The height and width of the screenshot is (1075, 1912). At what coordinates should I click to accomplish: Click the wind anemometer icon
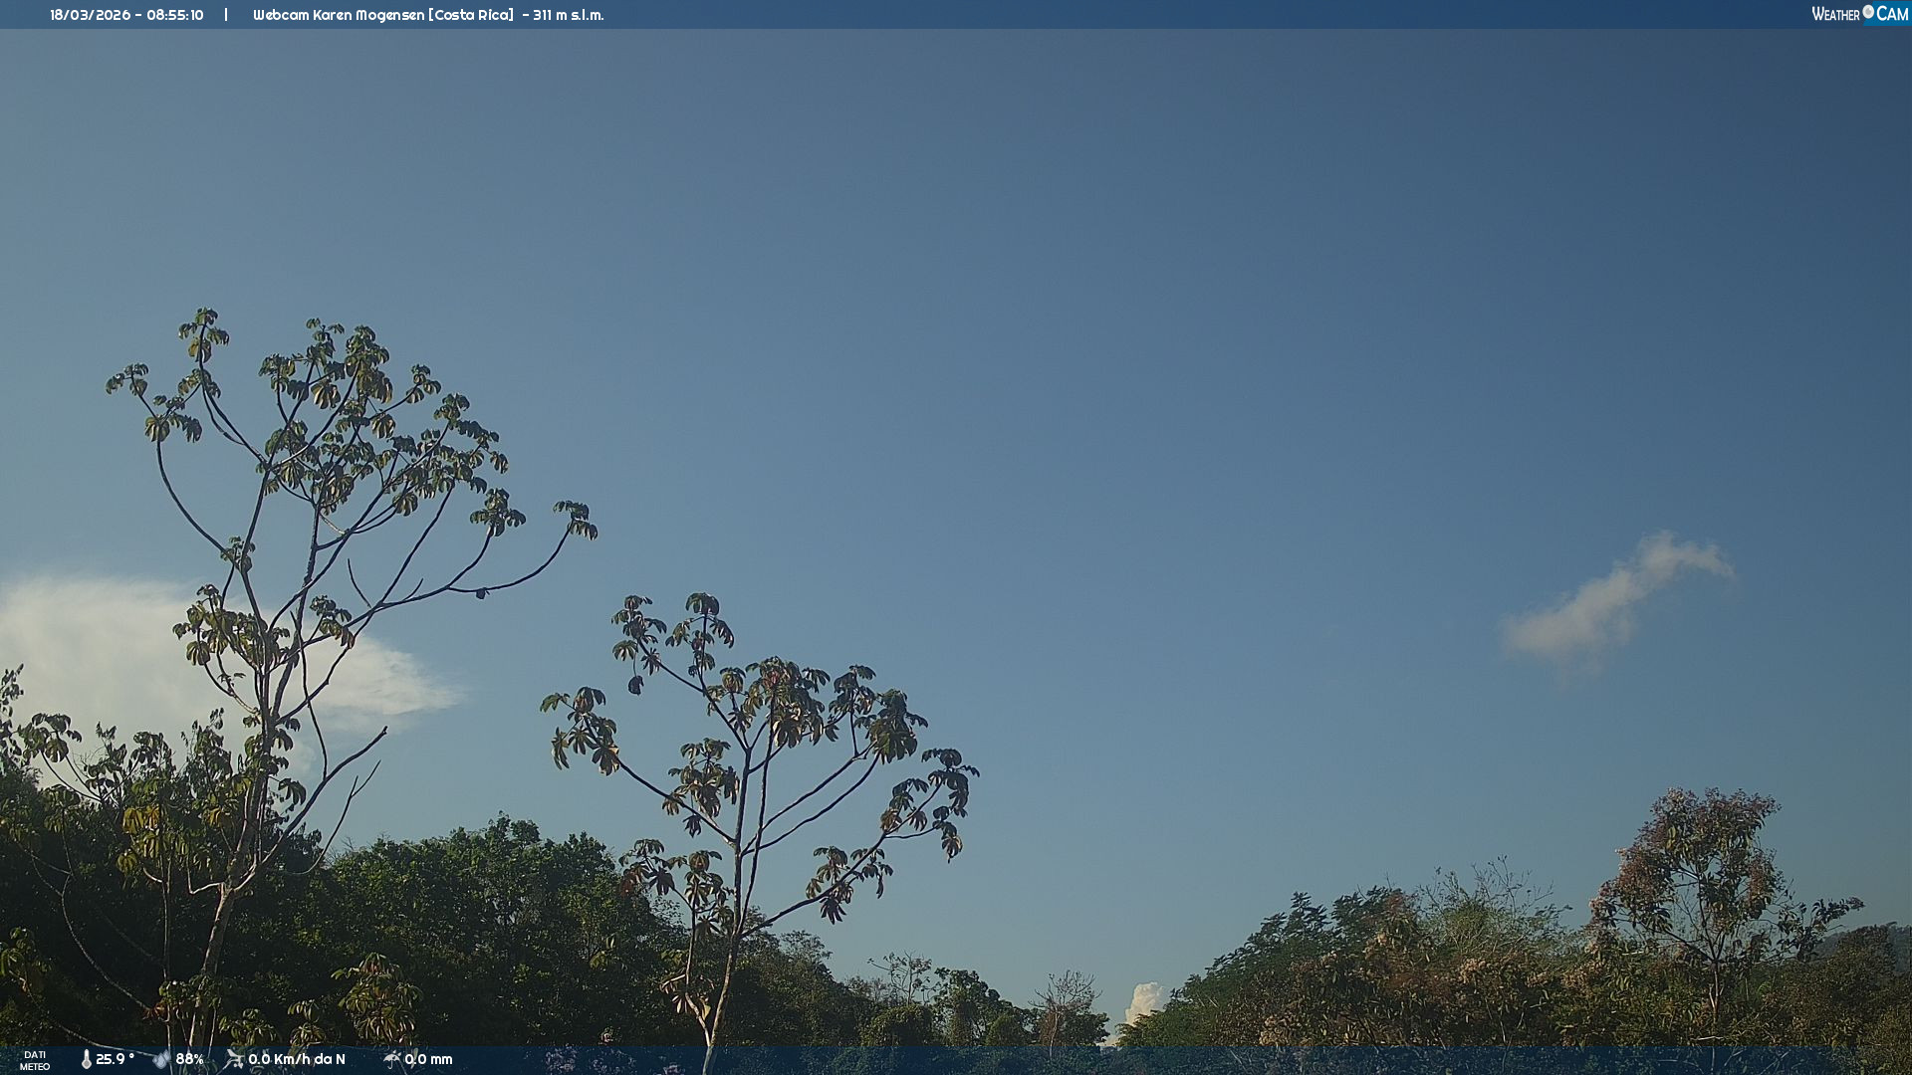[x=234, y=1059]
